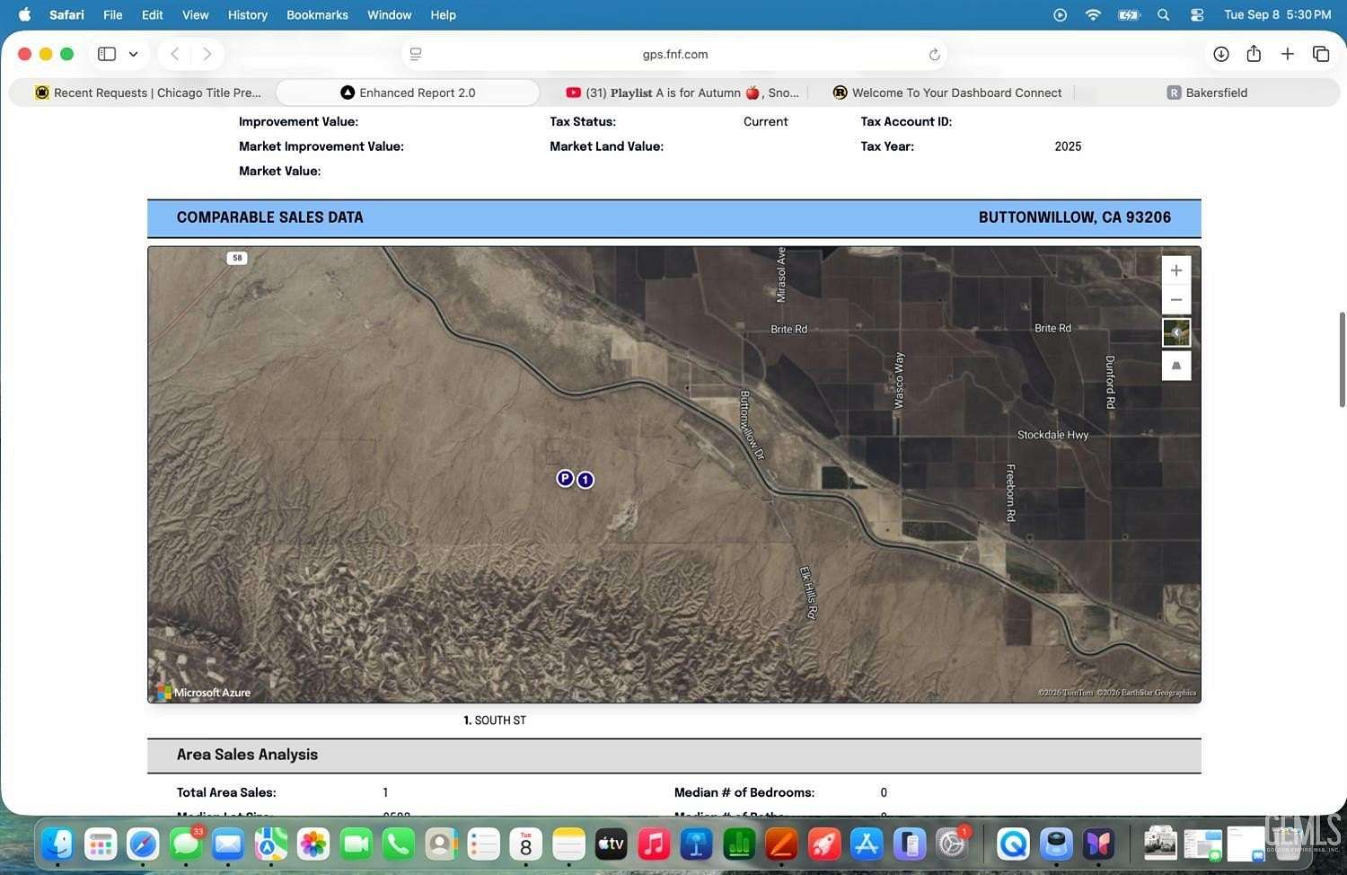Image resolution: width=1347 pixels, height=875 pixels.
Task: Open the Share menu
Action: [1254, 54]
